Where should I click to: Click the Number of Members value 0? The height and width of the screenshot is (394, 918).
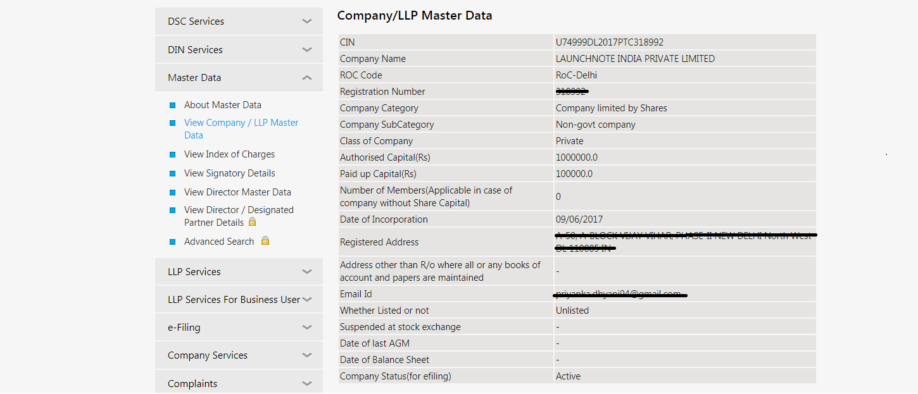tap(558, 197)
